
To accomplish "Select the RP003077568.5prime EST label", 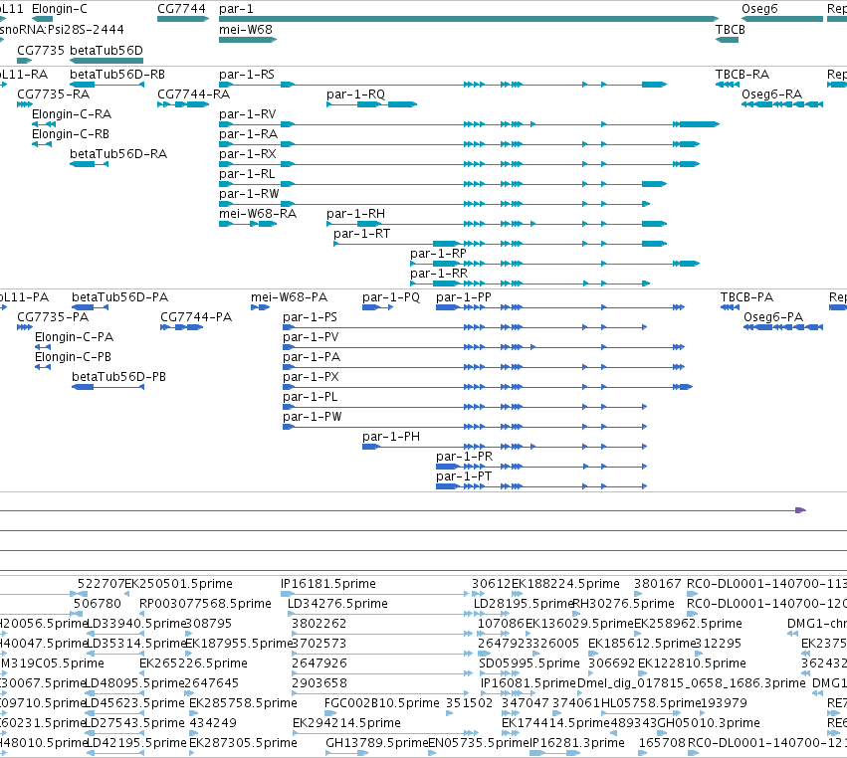I will [x=205, y=604].
